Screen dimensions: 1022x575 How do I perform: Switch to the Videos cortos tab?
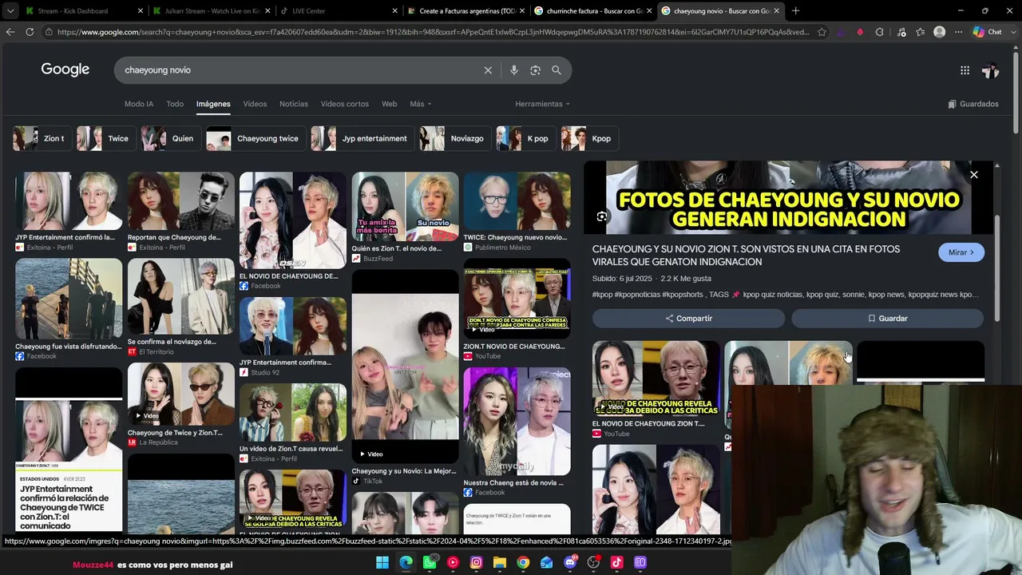pos(345,104)
